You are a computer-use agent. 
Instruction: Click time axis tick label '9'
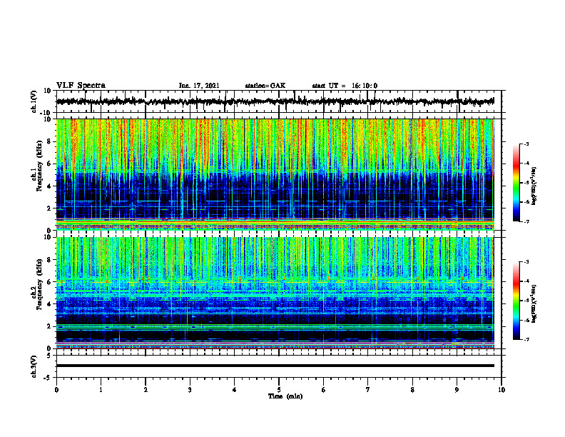457,390
